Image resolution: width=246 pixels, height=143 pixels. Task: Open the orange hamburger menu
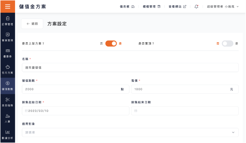[x=7, y=6]
